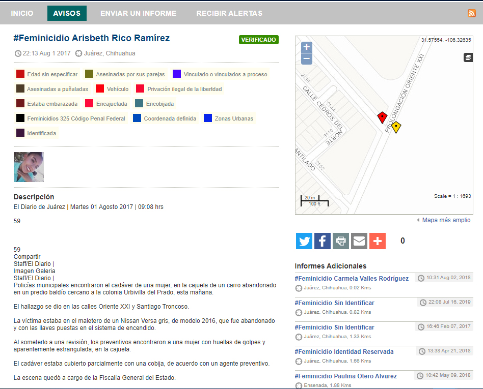Click the Informes Adicionales heading
Screen dimensions: 483x389
(331, 266)
